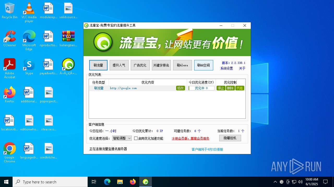Click the 优化控制 column header
Screen dimensions: 334x187
click(230, 82)
